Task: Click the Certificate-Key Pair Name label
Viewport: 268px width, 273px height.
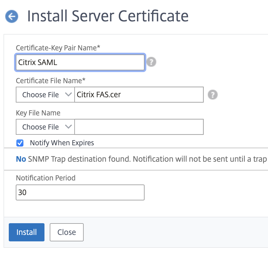Action: [58, 48]
